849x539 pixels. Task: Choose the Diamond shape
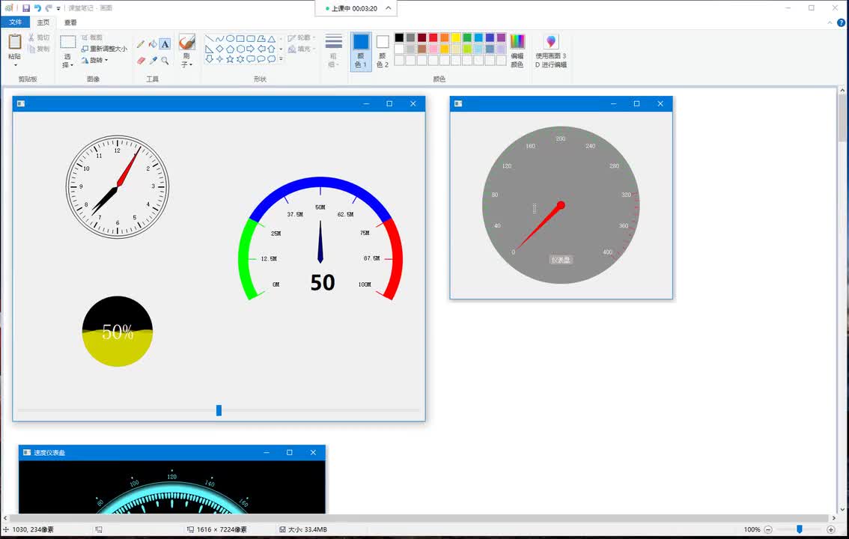pyautogui.click(x=220, y=49)
